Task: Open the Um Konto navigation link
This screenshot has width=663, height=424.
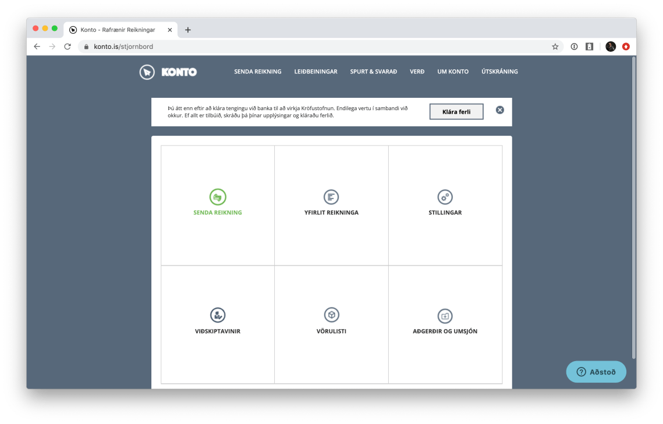Action: (x=452, y=72)
